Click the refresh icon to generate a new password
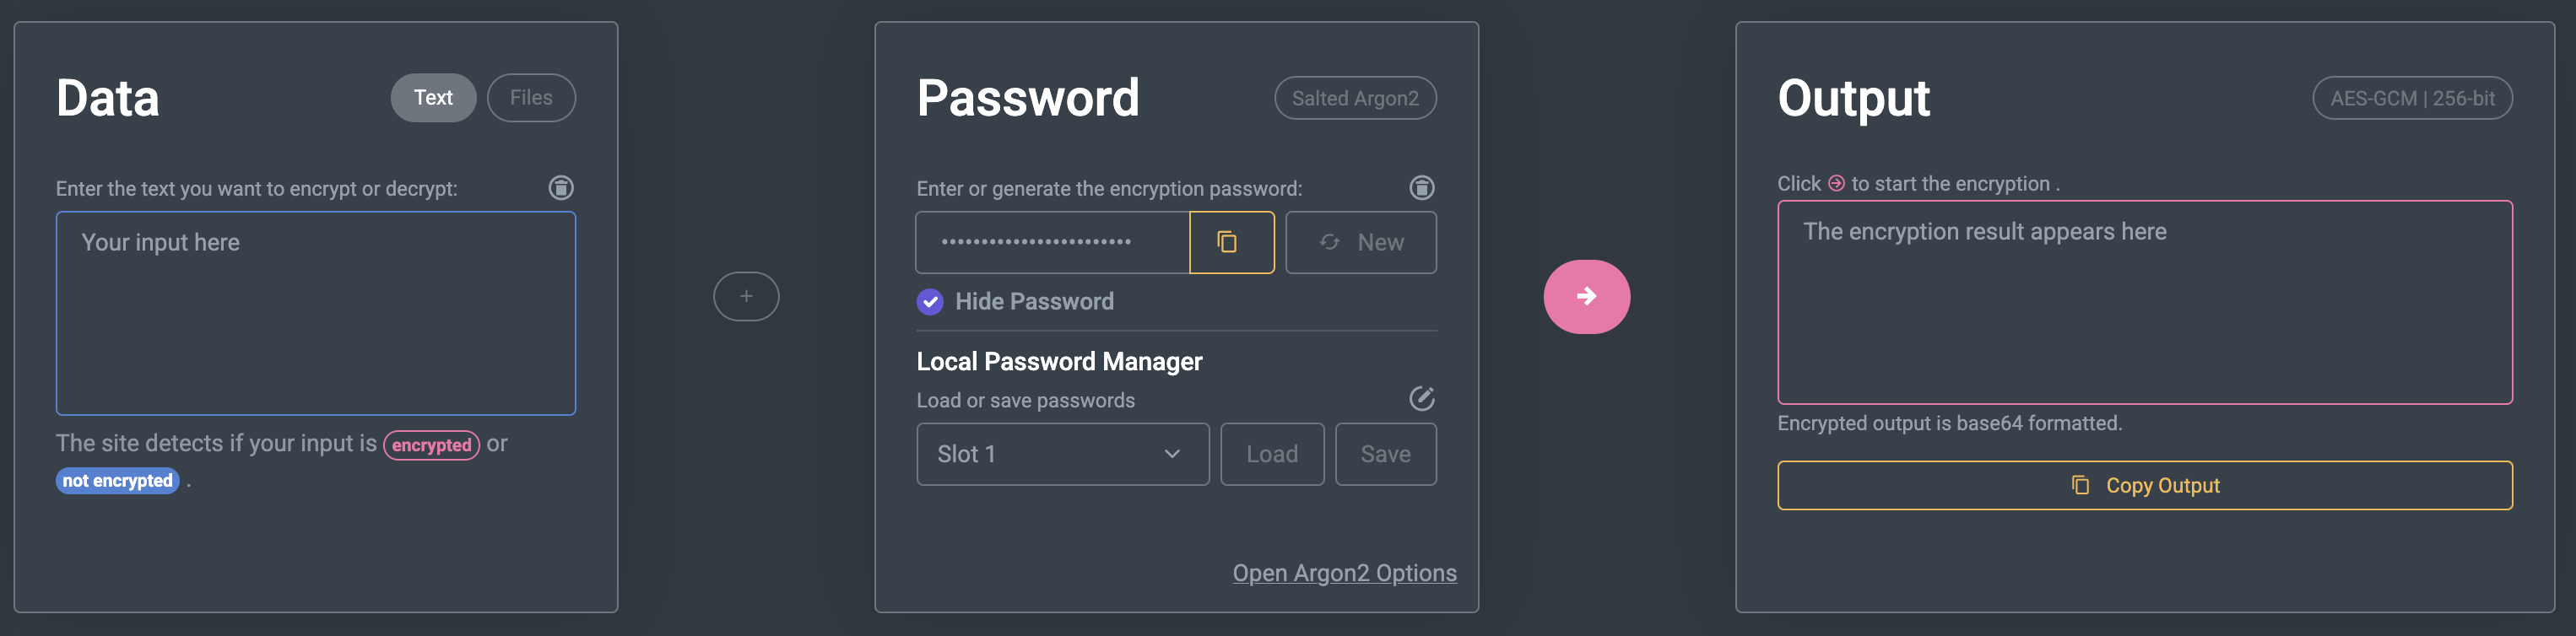The height and width of the screenshot is (636, 2576). click(x=1330, y=242)
